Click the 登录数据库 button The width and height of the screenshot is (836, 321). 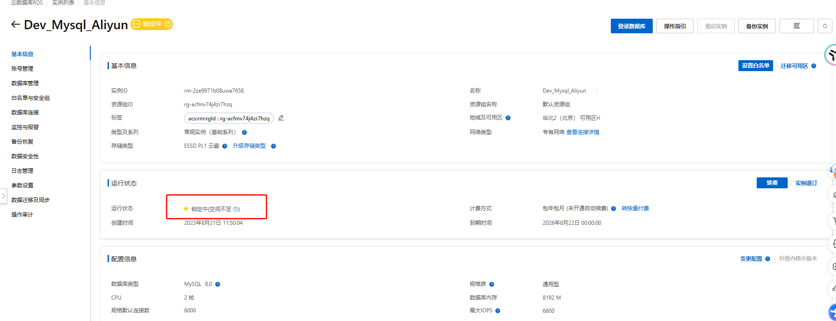631,26
